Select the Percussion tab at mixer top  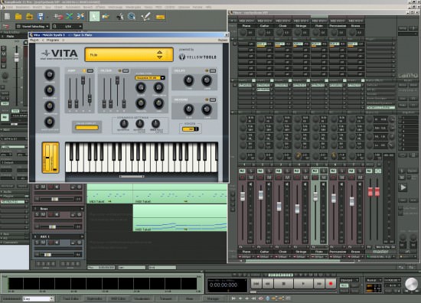pyautogui.click(x=338, y=26)
